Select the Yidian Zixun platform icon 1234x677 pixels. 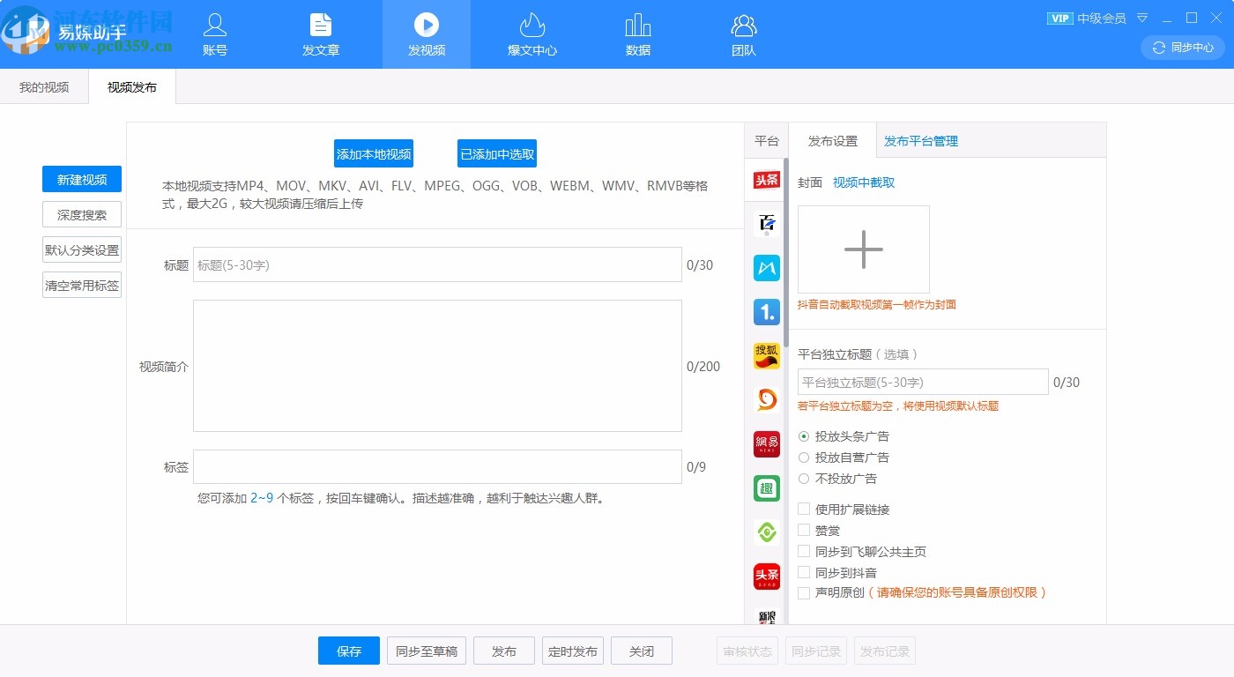tap(765, 312)
